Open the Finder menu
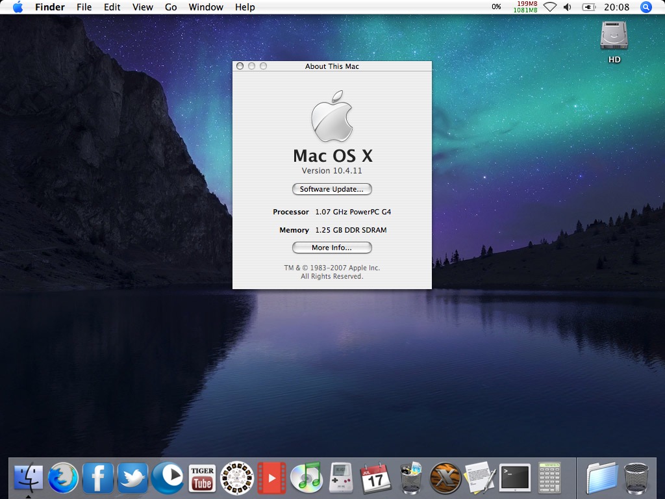Viewport: 665px width, 499px height. point(49,7)
